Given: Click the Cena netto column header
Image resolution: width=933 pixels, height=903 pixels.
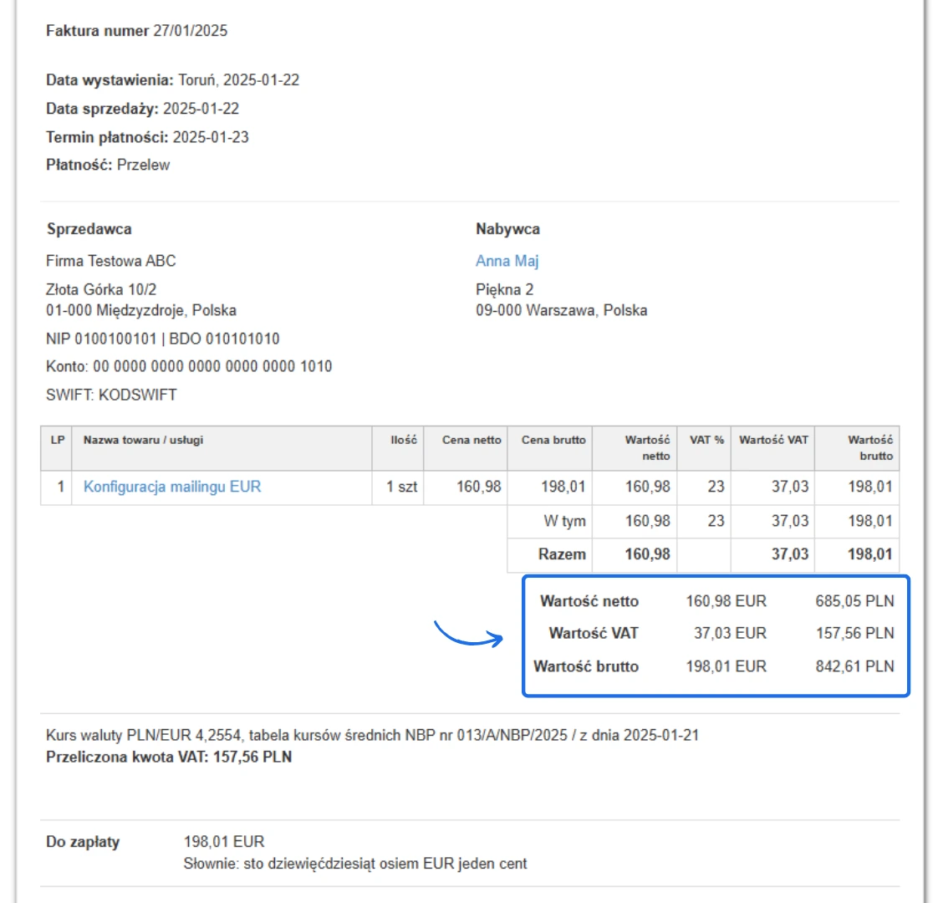Looking at the screenshot, I should click(472, 440).
